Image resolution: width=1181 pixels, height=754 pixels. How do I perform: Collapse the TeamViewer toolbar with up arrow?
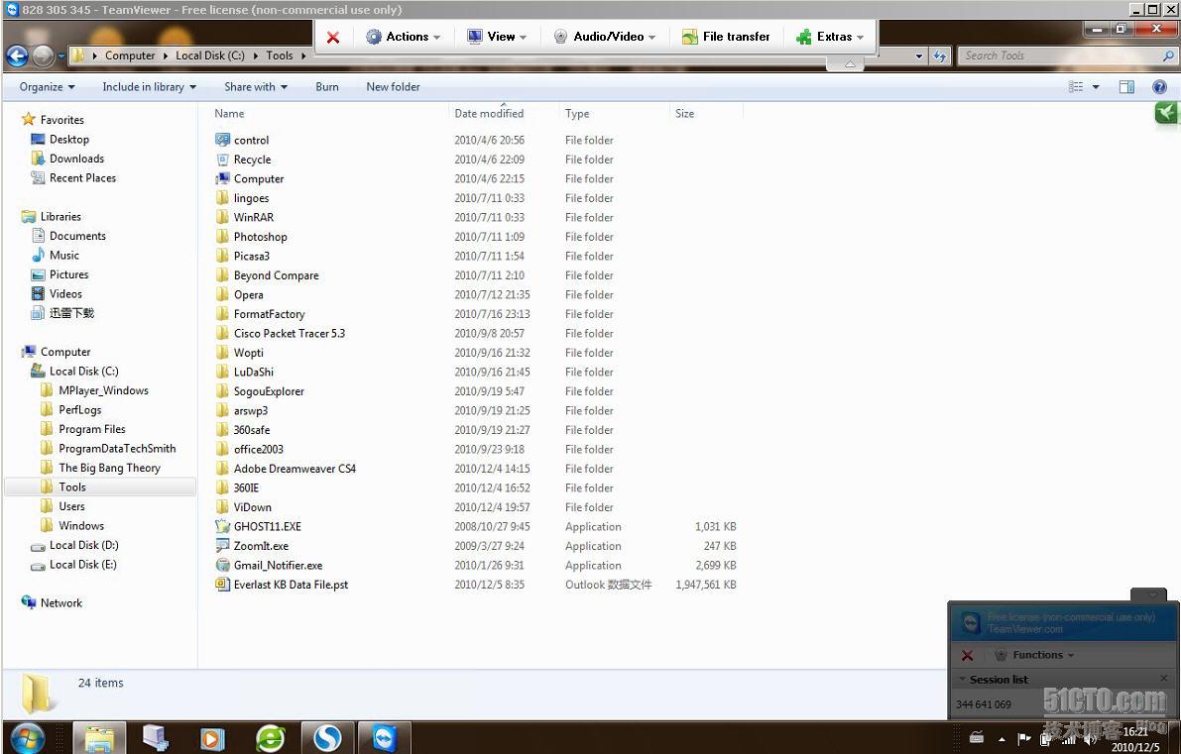point(850,64)
